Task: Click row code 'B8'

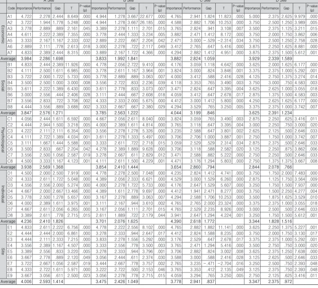Action: (x=10, y=107)
